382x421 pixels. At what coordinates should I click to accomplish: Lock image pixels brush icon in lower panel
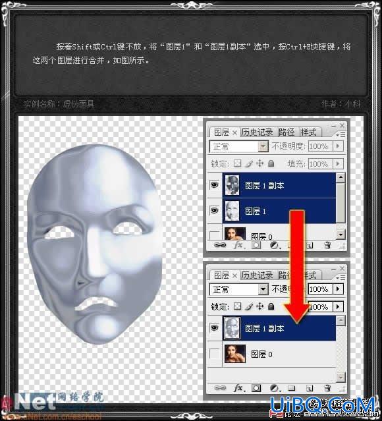point(249,306)
